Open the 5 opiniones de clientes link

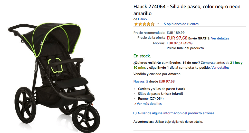(181, 24)
